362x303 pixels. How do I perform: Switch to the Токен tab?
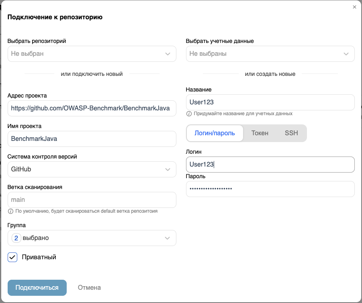click(x=260, y=133)
